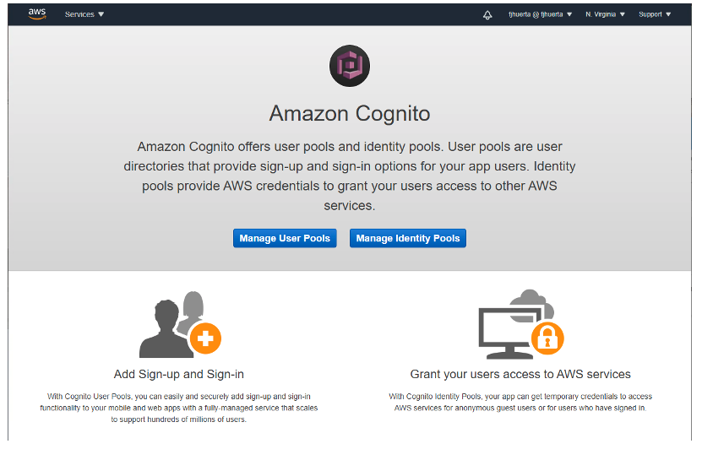Click the Cognito Identity Pools description text
Image resolution: width=702 pixels, height=460 pixels.
pyautogui.click(x=520, y=402)
